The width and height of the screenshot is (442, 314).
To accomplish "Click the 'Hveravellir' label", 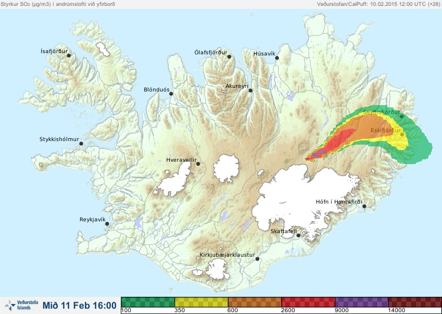I will (182, 160).
